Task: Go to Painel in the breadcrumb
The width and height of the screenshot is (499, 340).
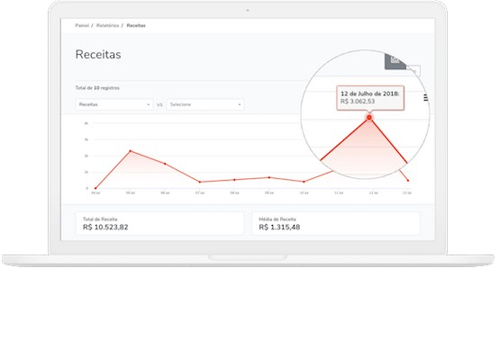Action: 82,25
